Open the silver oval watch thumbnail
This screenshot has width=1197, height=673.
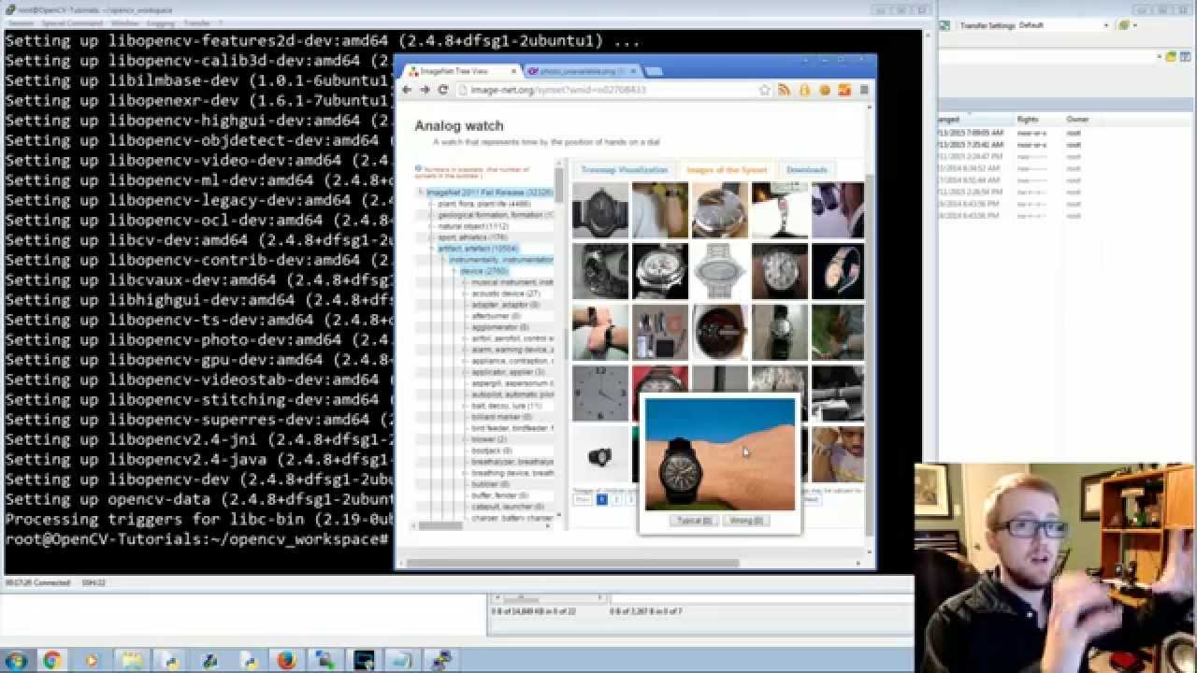(720, 271)
